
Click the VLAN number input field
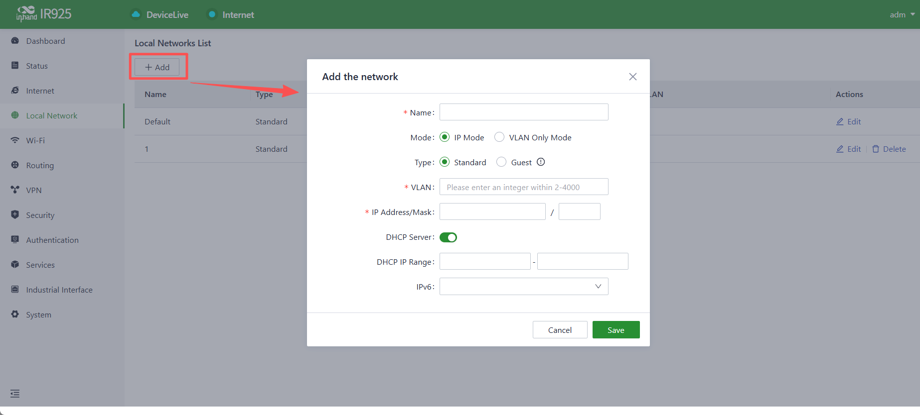(524, 187)
